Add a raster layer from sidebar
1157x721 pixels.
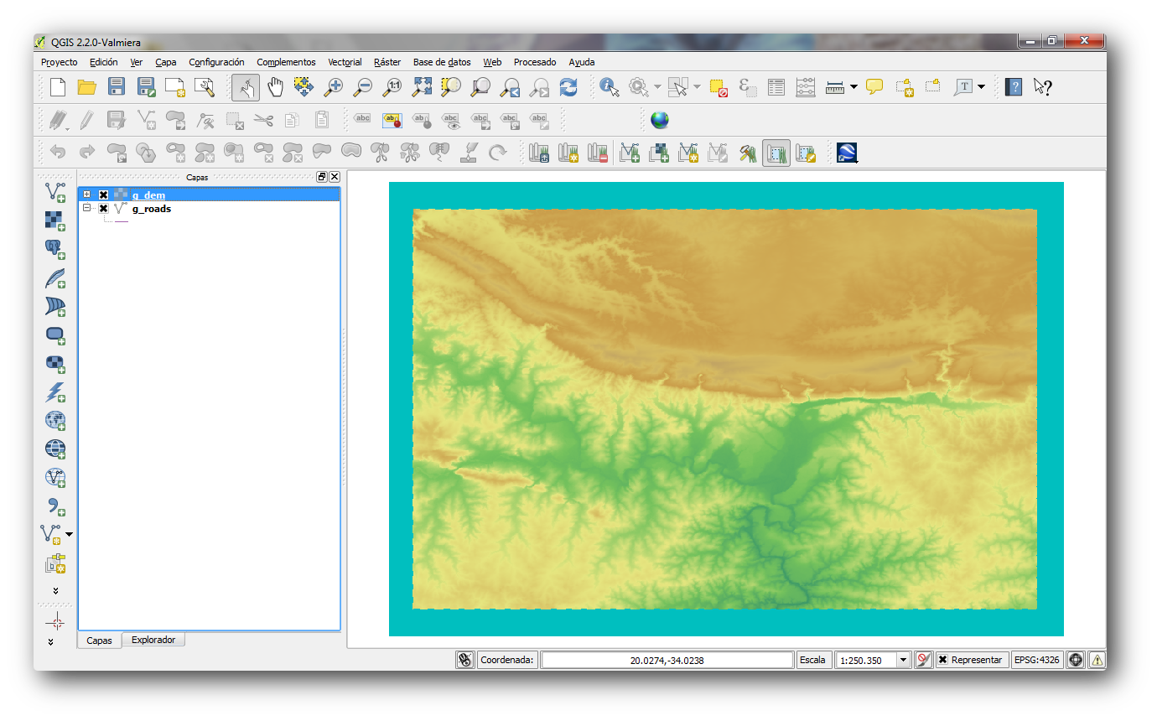point(55,221)
